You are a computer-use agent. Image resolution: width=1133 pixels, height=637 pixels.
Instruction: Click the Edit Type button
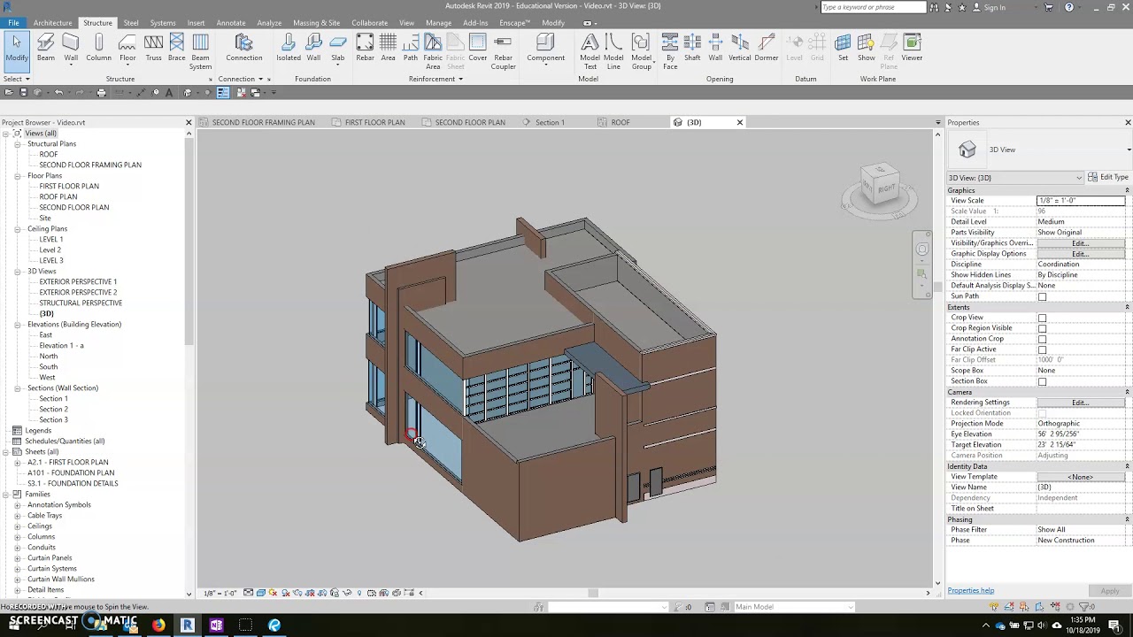coord(1108,177)
